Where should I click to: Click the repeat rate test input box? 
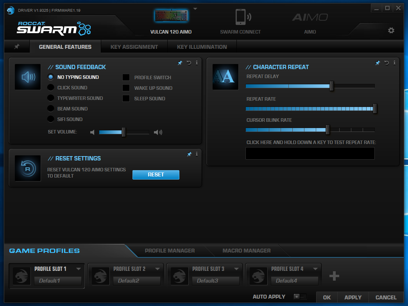(310, 153)
